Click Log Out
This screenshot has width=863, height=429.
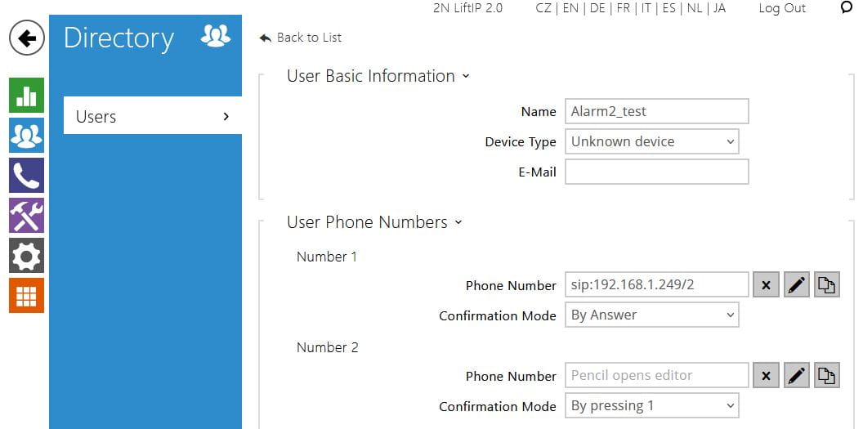tap(782, 8)
